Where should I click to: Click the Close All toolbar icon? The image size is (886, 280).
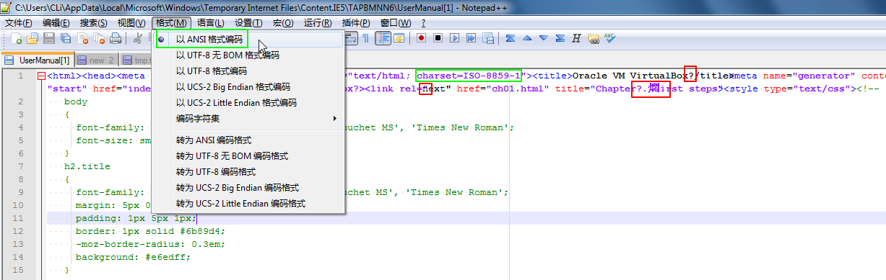[x=99, y=38]
